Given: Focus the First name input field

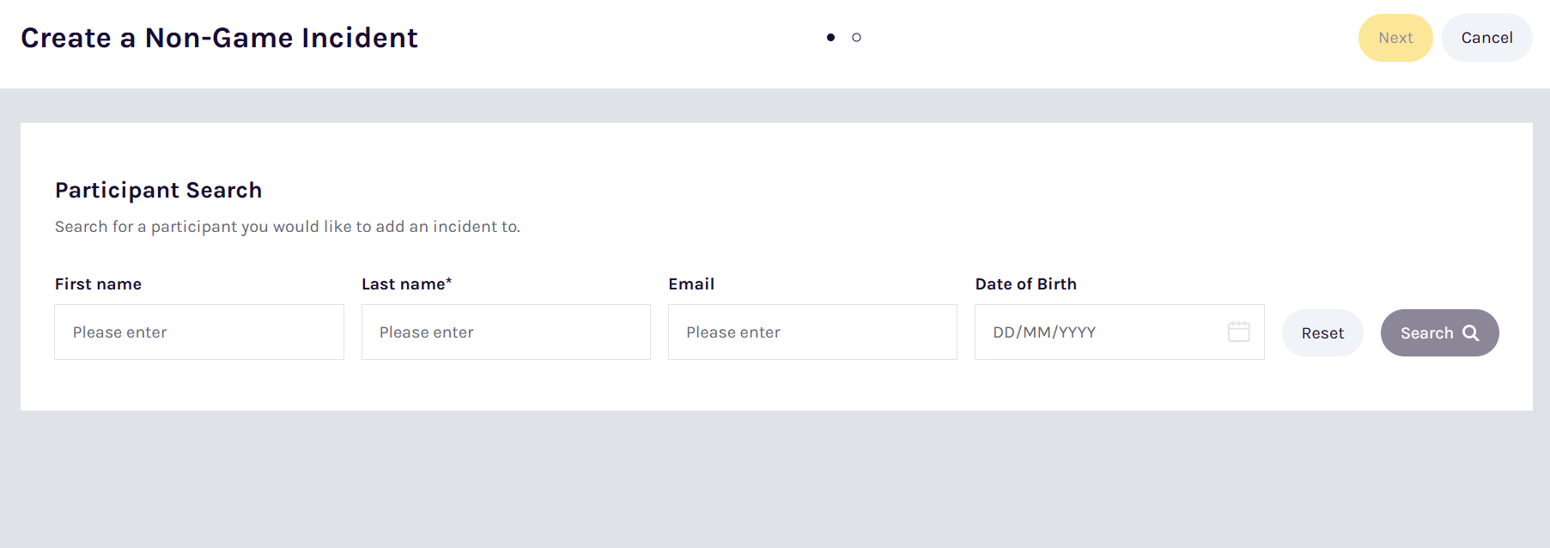Looking at the screenshot, I should coord(199,332).
